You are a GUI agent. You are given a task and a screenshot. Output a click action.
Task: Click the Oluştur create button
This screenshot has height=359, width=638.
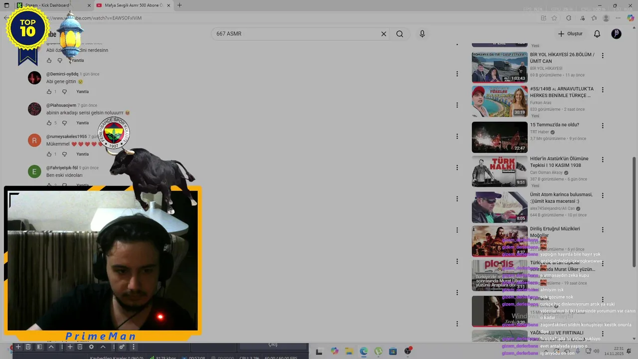tap(570, 34)
